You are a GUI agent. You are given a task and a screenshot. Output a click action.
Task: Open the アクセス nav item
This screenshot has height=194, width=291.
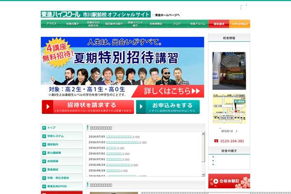[x=51, y=24]
